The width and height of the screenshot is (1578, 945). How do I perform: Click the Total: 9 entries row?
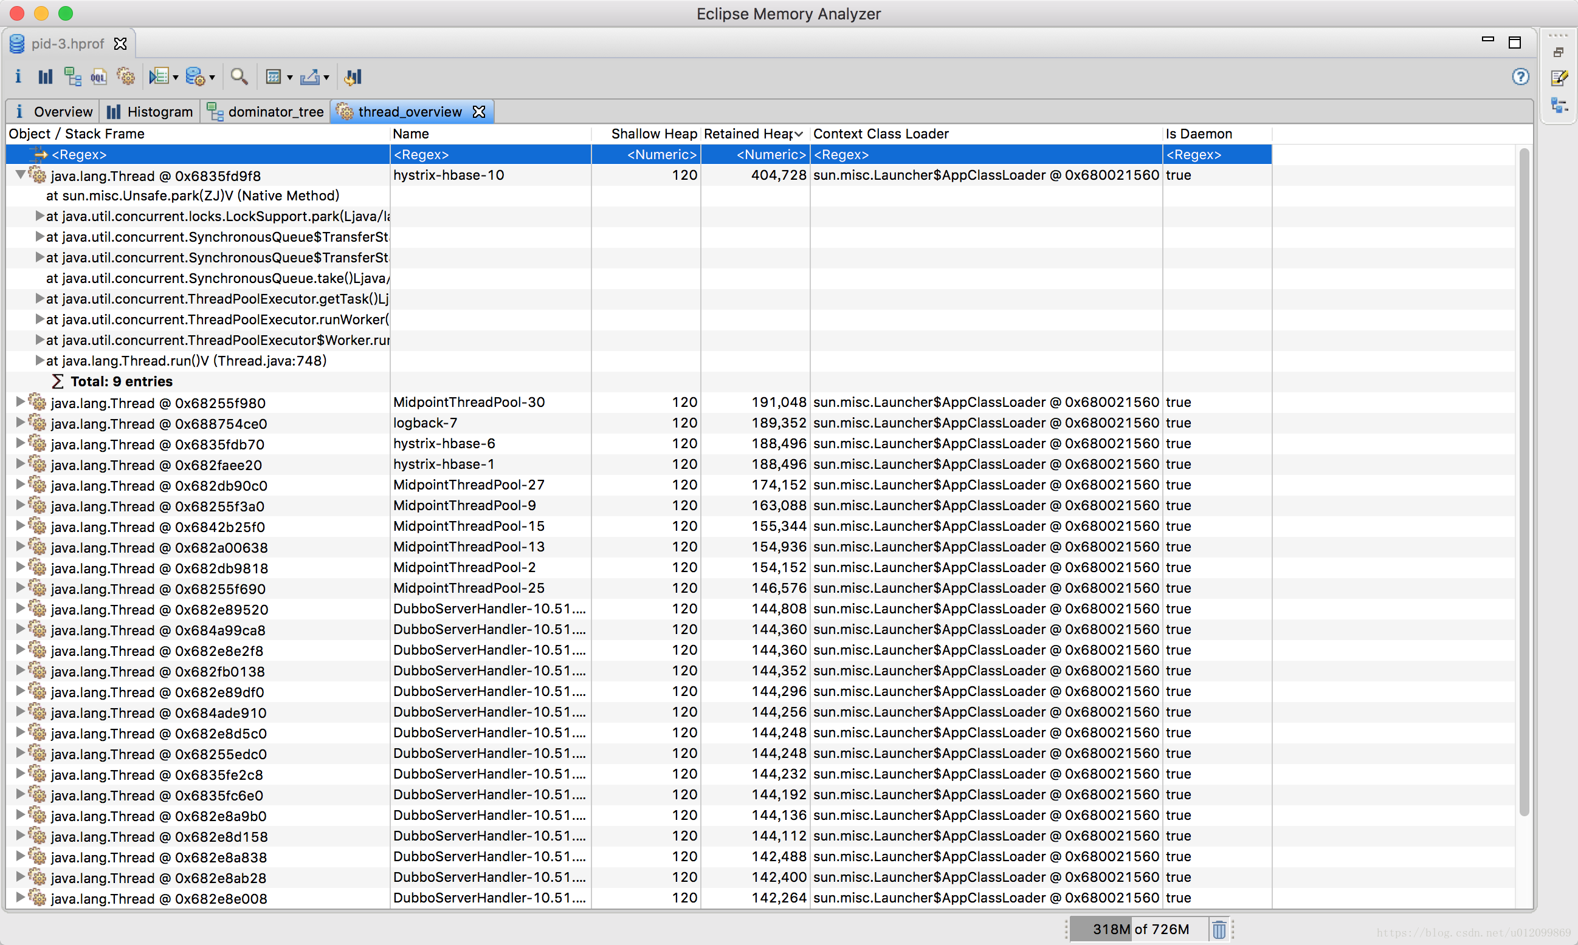coord(121,381)
